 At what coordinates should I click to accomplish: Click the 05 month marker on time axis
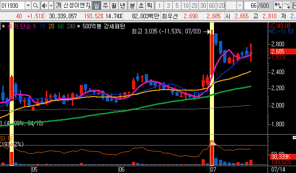34,169
